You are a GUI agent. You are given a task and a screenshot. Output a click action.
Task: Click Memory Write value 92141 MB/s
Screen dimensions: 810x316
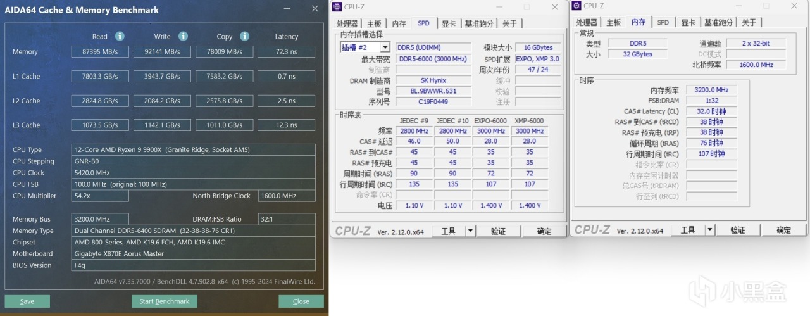162,52
